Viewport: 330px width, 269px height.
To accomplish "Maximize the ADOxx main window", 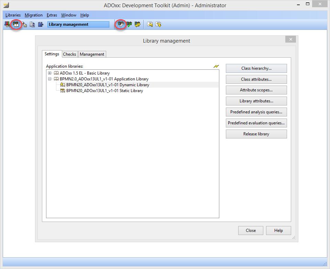I will (308, 4).
